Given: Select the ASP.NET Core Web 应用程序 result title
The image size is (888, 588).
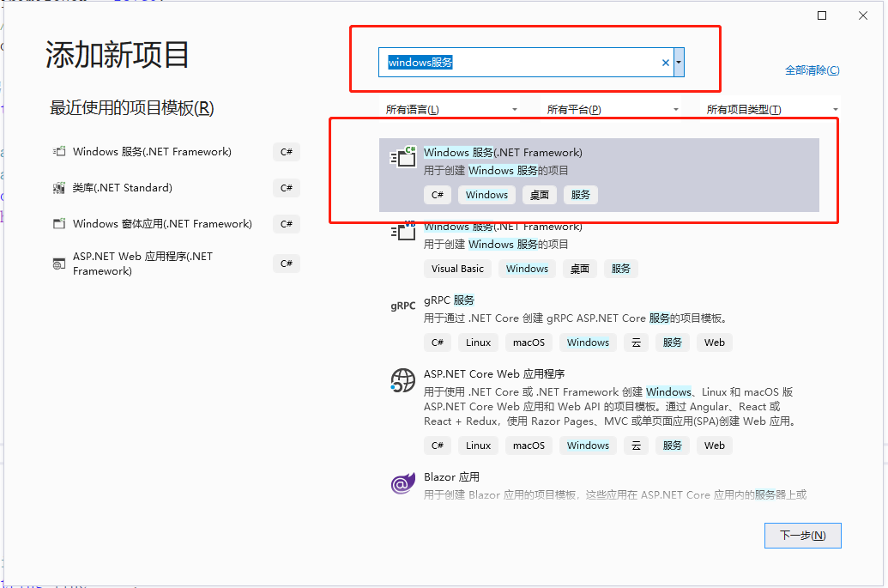Looking at the screenshot, I should coord(494,374).
